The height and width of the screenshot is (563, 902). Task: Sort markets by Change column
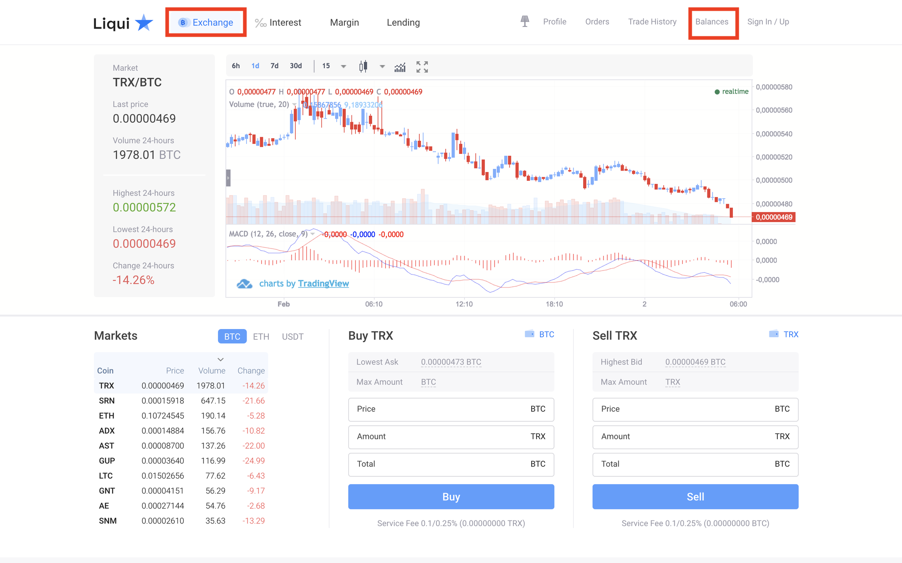click(251, 371)
